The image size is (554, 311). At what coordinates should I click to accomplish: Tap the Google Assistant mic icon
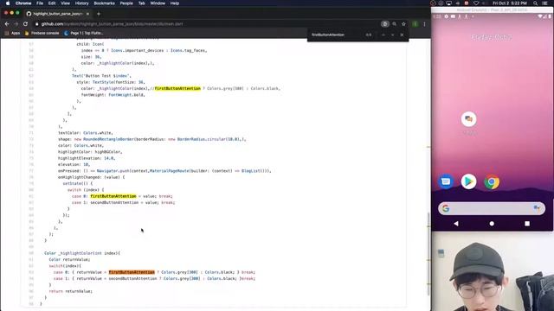coord(537,208)
